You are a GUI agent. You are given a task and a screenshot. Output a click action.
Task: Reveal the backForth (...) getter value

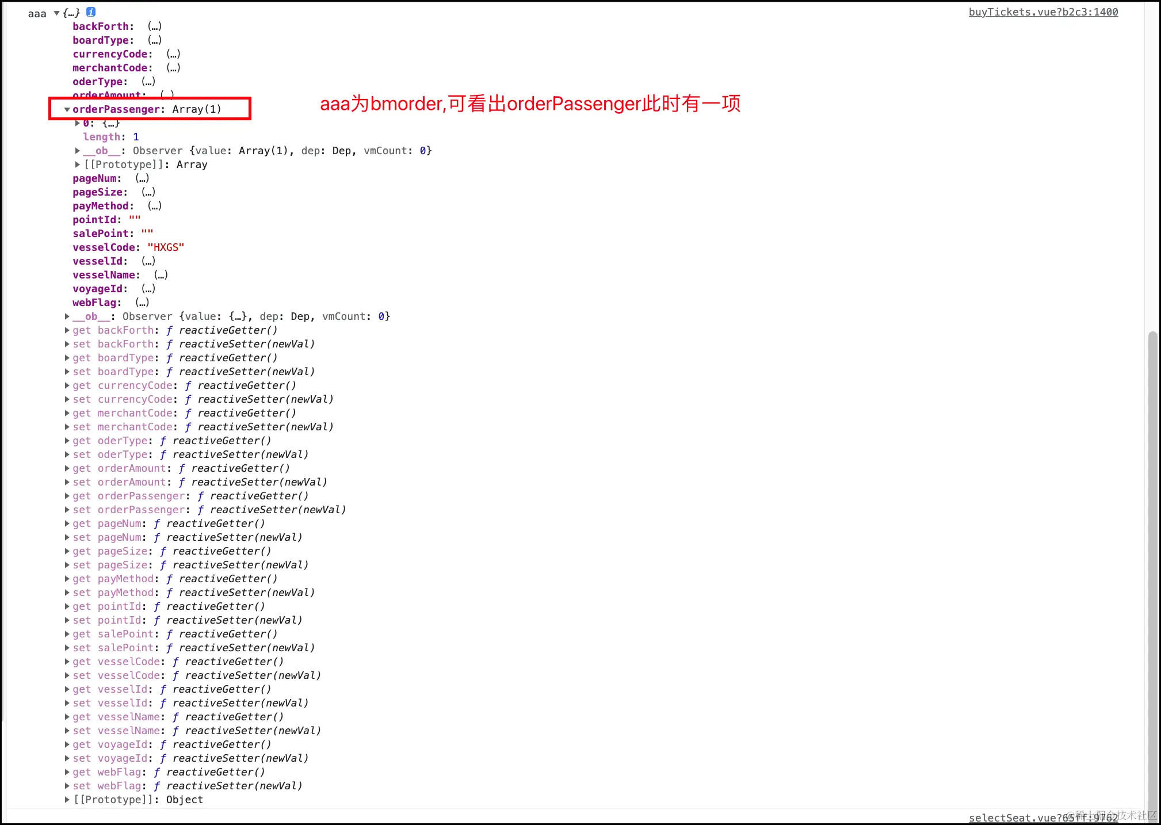154,26
